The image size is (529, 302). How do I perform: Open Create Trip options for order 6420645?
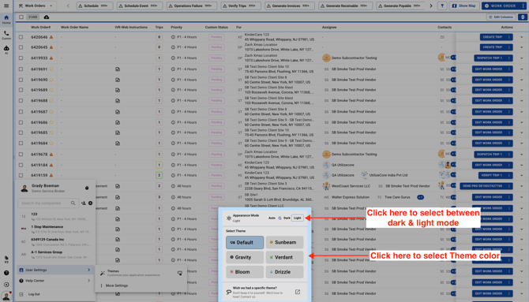tap(509, 47)
